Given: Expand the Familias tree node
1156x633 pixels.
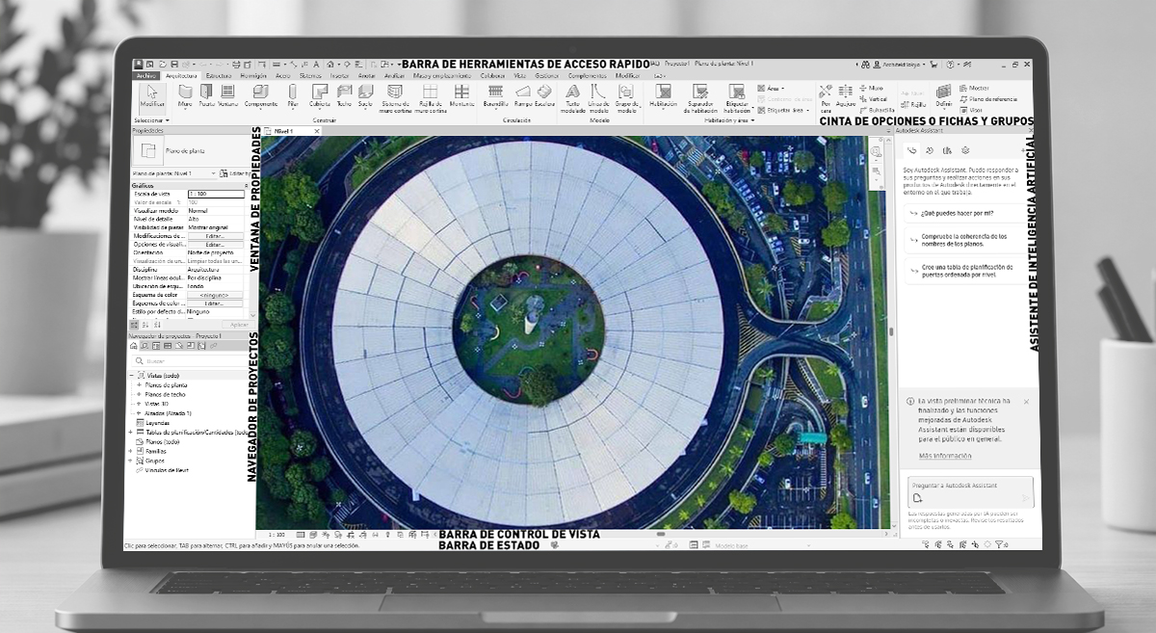Looking at the screenshot, I should [x=130, y=451].
